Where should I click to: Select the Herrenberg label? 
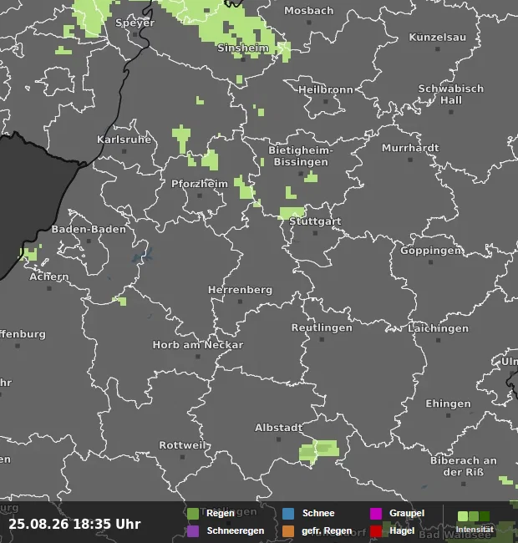pos(240,290)
